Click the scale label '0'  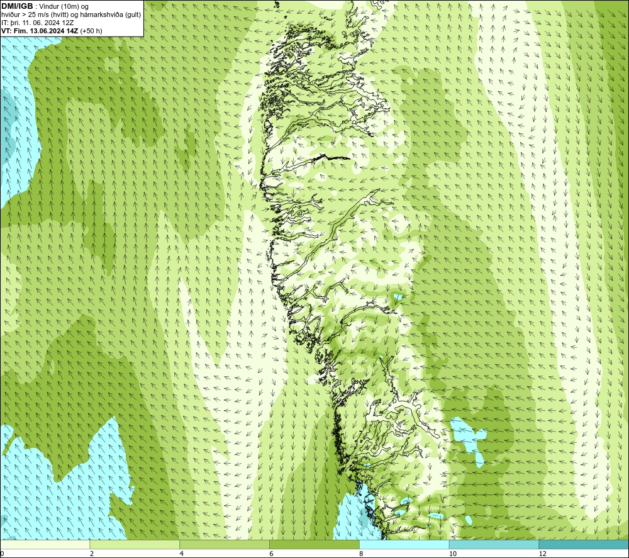coord(2,554)
